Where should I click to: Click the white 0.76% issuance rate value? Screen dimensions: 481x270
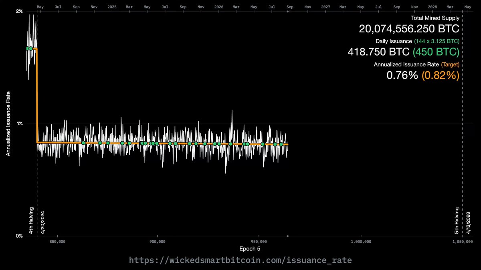tap(402, 75)
